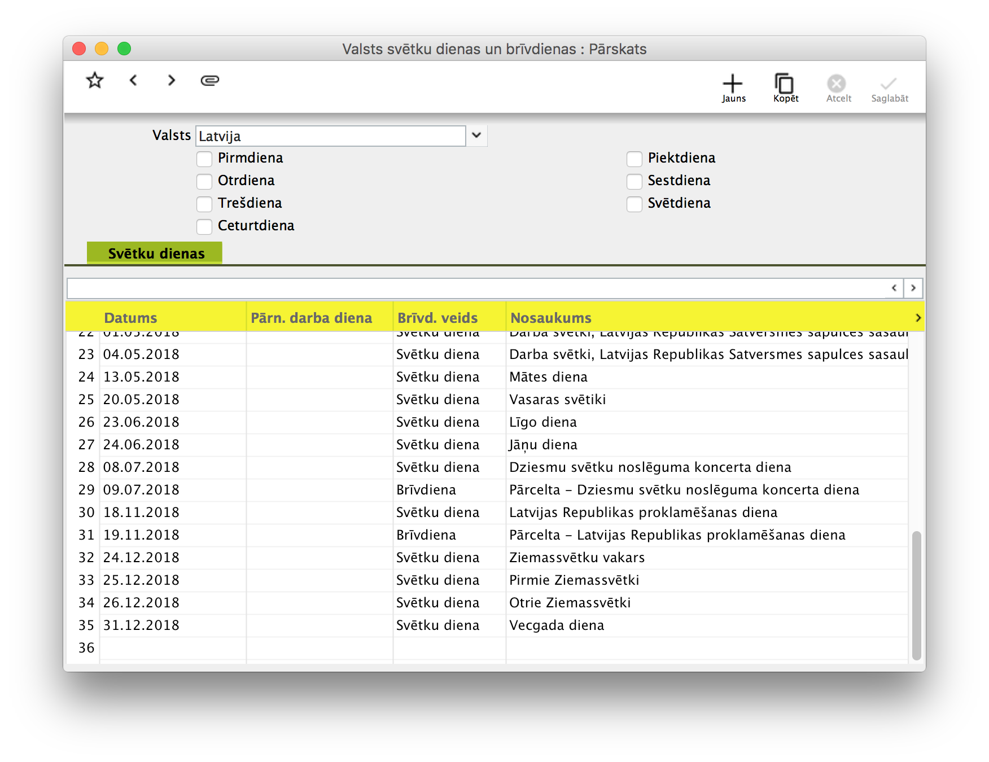Enable the Pirmdiena checkbox

204,159
